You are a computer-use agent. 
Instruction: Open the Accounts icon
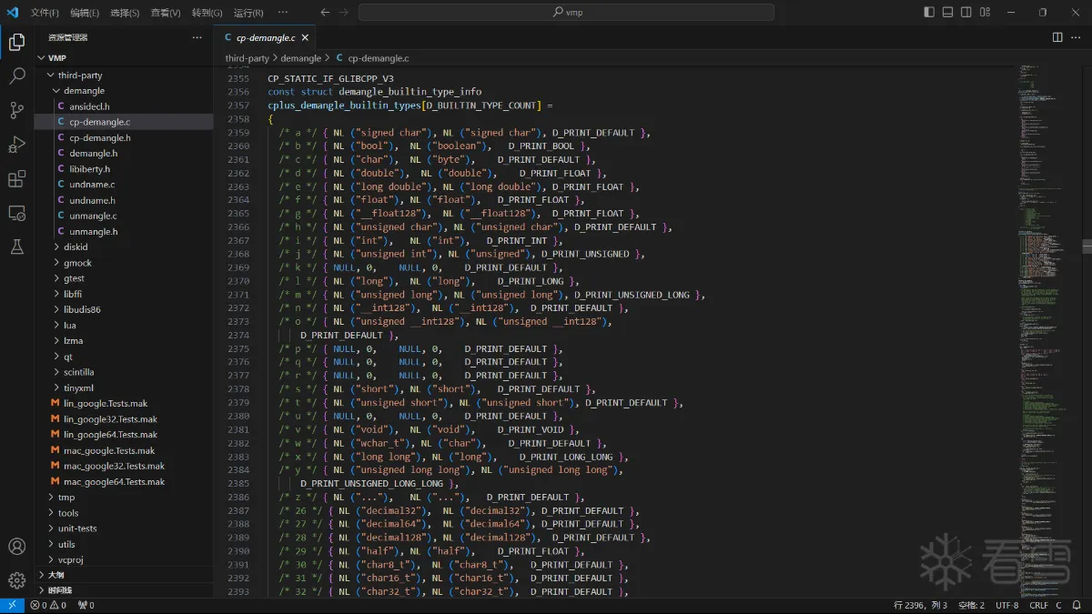pos(16,547)
